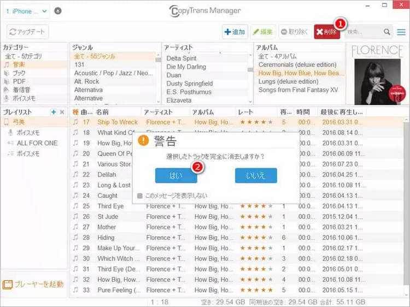Image resolution: width=410 pixels, height=307 pixels.
Task: Check このメッセージを表示しない checkbox
Action: (140, 196)
